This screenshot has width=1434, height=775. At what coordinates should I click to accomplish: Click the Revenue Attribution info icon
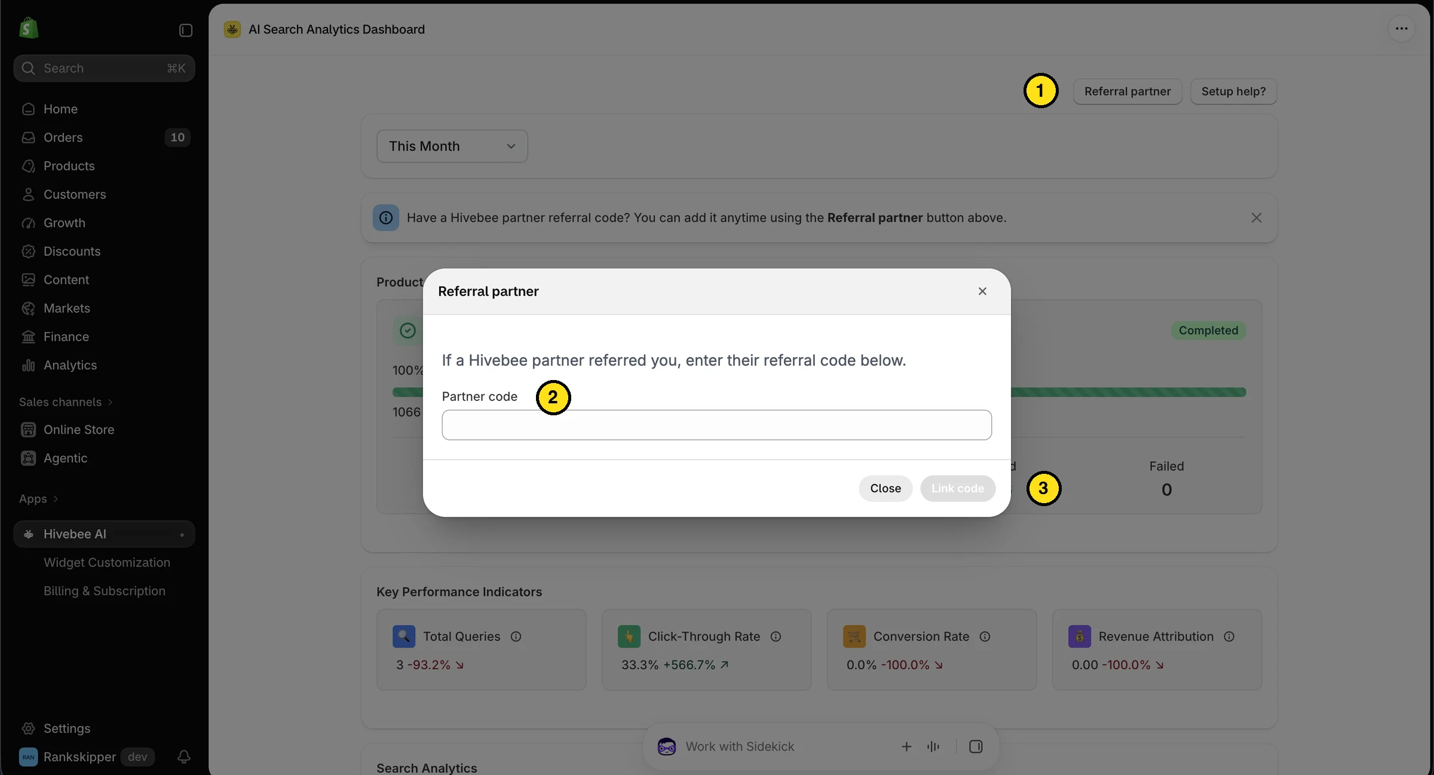point(1229,636)
